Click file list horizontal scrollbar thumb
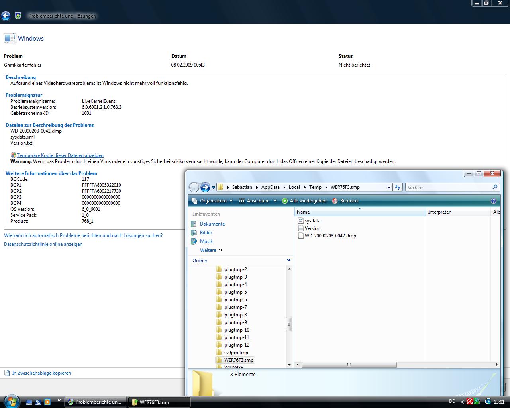 click(x=349, y=365)
